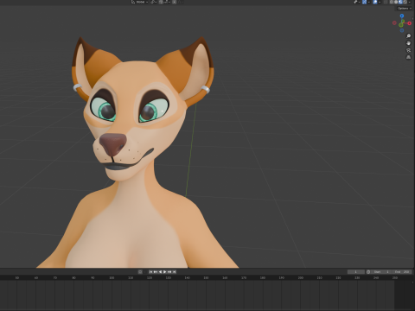Switch to rendered viewport shading
This screenshot has height=311, width=415.
pos(405,2)
